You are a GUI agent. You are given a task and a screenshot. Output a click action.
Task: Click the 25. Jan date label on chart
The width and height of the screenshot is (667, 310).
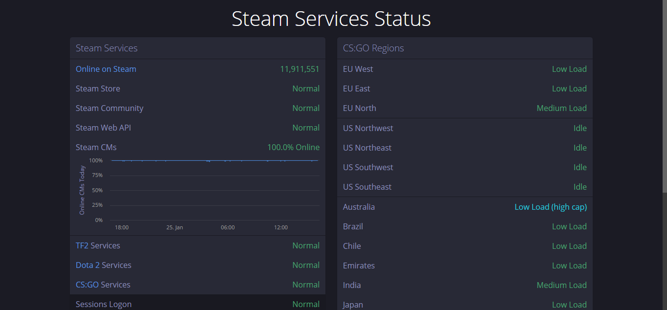[x=174, y=227]
